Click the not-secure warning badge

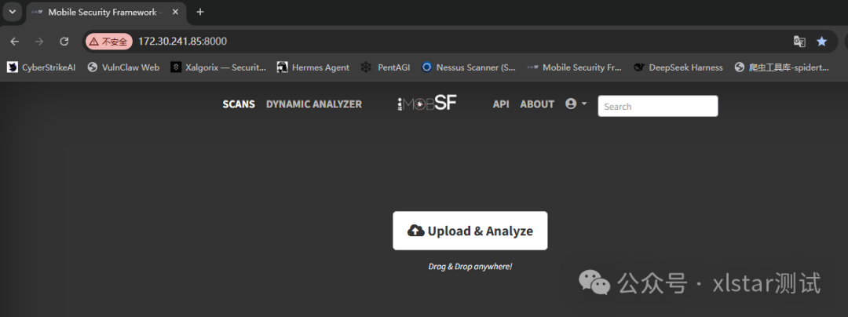[x=108, y=42]
